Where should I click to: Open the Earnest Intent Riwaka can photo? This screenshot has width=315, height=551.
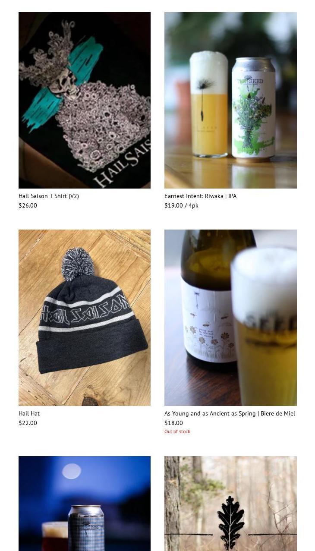point(230,100)
